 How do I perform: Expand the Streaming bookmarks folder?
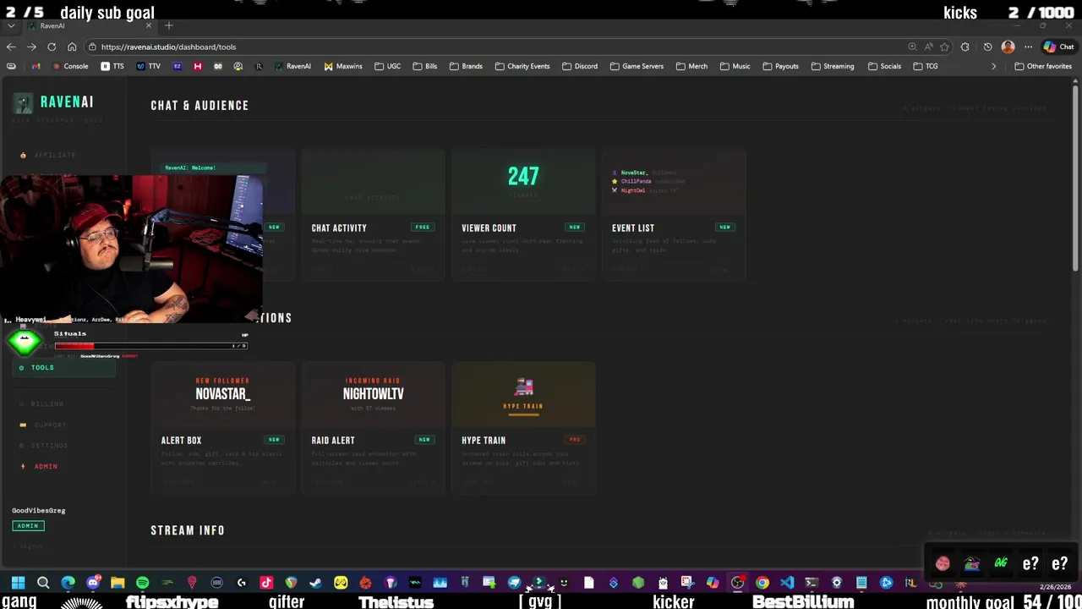point(833,66)
